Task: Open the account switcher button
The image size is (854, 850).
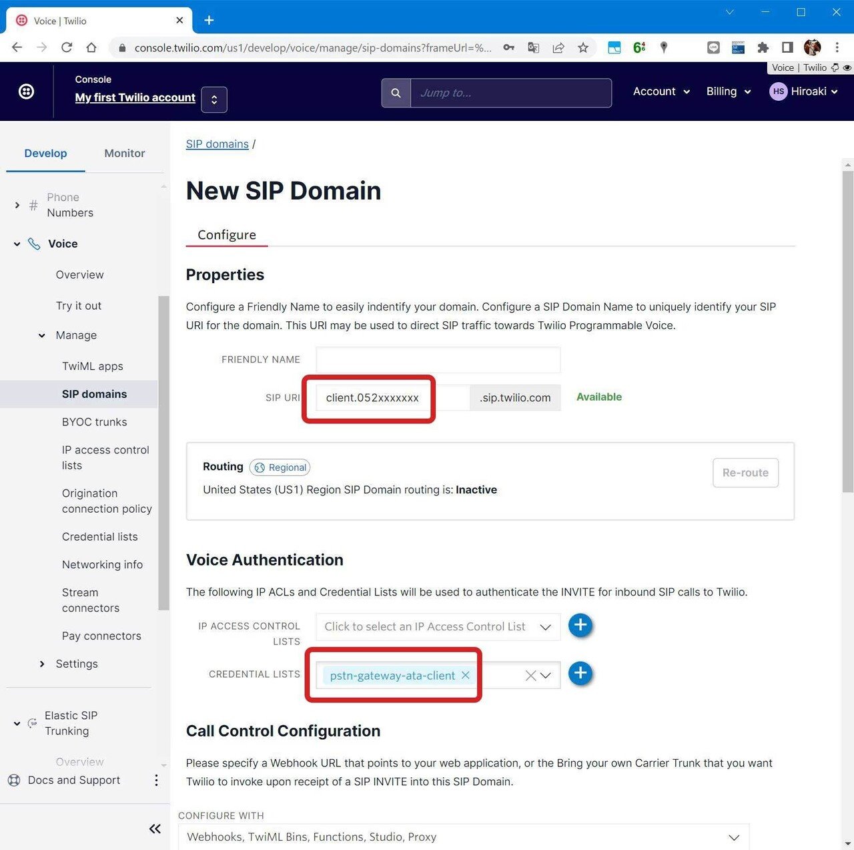Action: [214, 99]
